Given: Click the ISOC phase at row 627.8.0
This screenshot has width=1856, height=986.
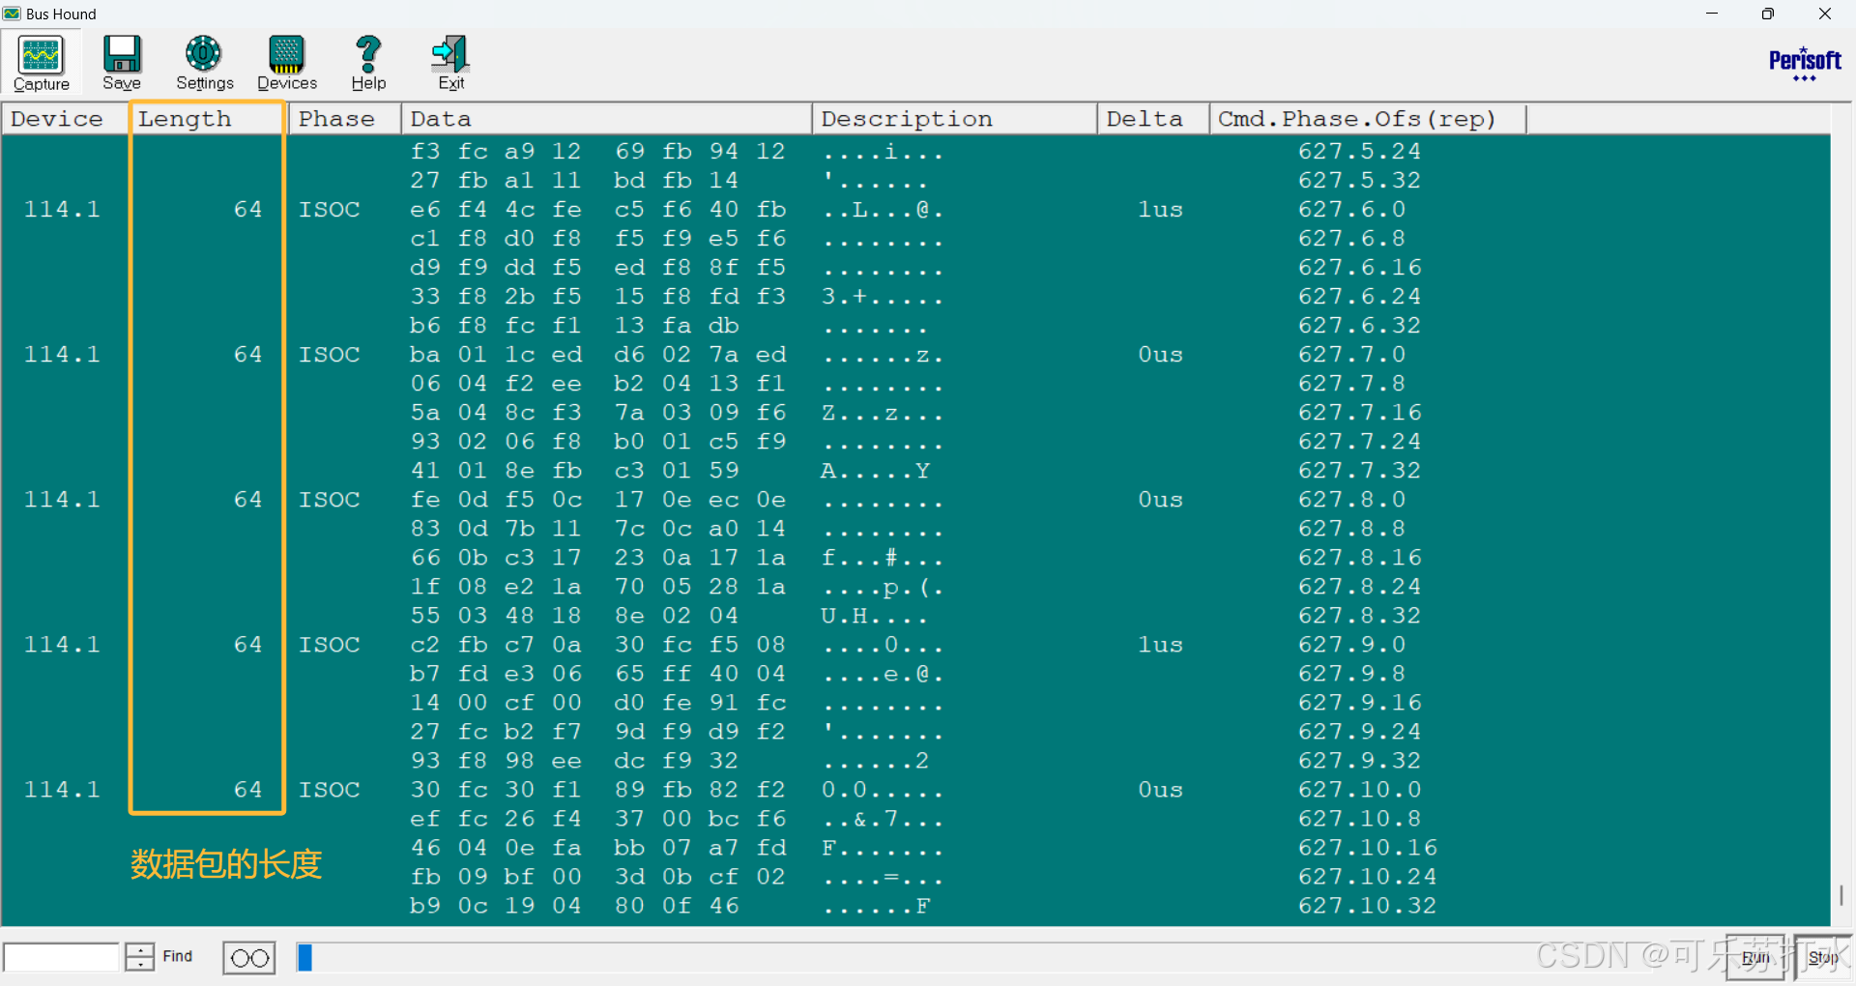Looking at the screenshot, I should (x=329, y=499).
